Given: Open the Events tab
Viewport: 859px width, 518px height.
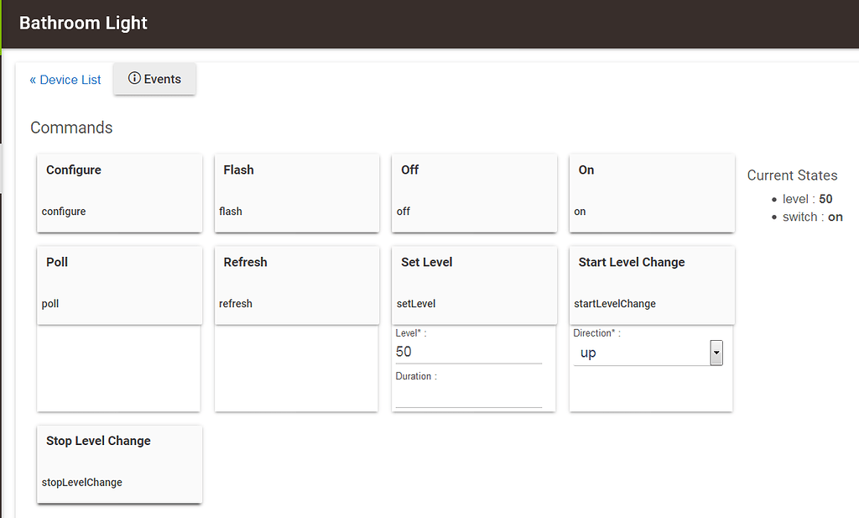Looking at the screenshot, I should pyautogui.click(x=155, y=79).
